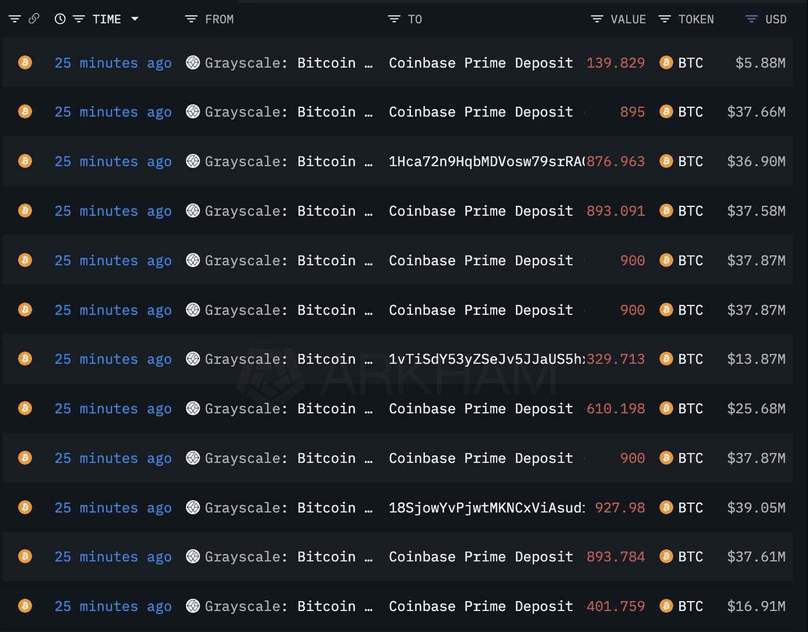The width and height of the screenshot is (808, 632).
Task: Select the USD column header label
Action: pyautogui.click(x=776, y=19)
